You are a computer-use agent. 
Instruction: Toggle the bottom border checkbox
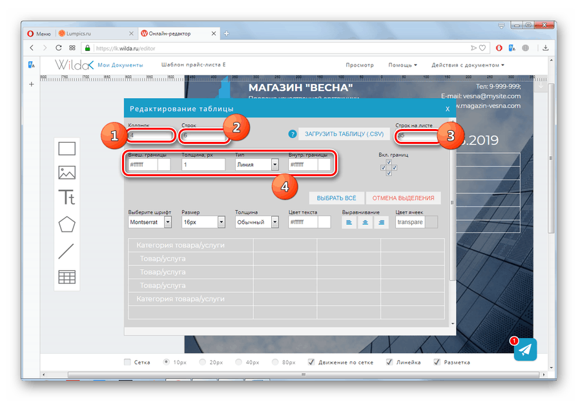pos(389,173)
